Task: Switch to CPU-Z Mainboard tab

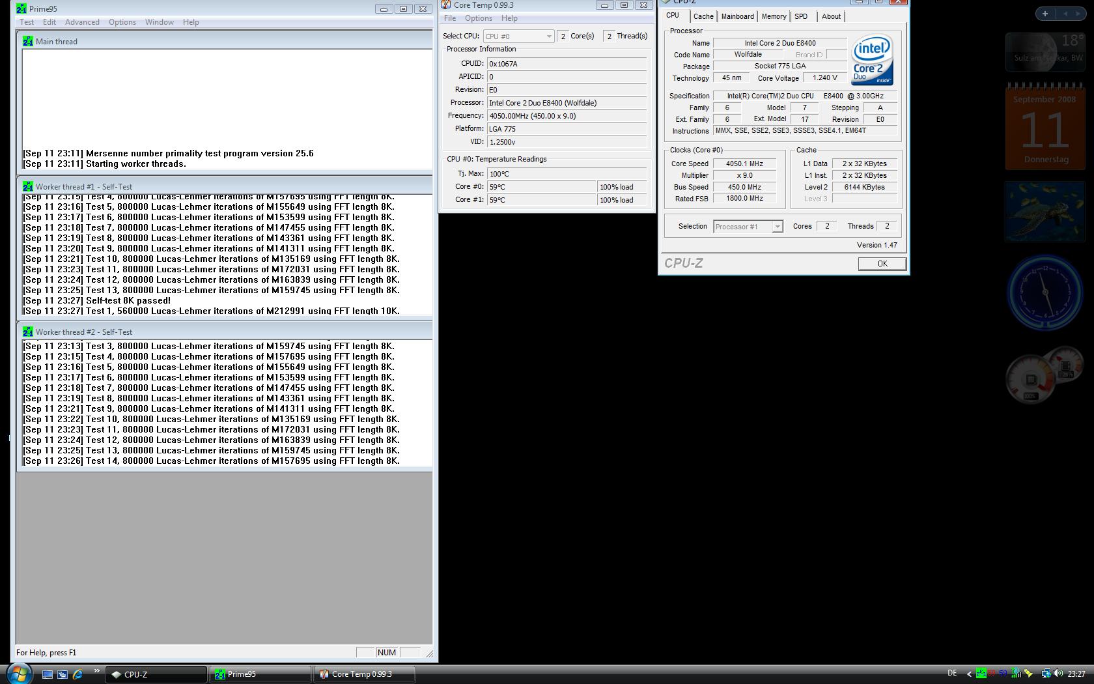Action: (738, 16)
